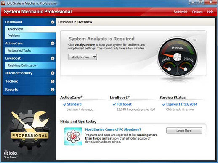Minimize the System Mechanic window
Viewport: 218px width, 163px height.
point(193,2)
